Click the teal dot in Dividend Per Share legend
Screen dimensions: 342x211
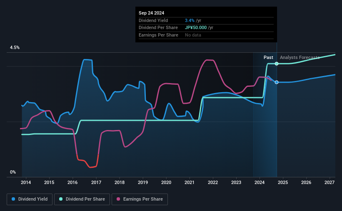click(x=61, y=199)
